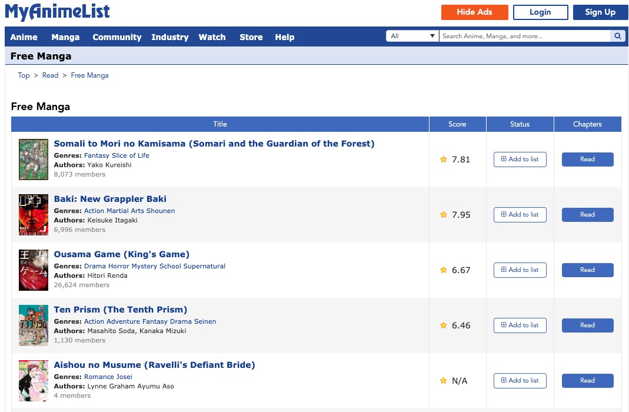Viewport: 629px width, 412px height.
Task: Open the Martial Arts genre link
Action: tap(125, 211)
